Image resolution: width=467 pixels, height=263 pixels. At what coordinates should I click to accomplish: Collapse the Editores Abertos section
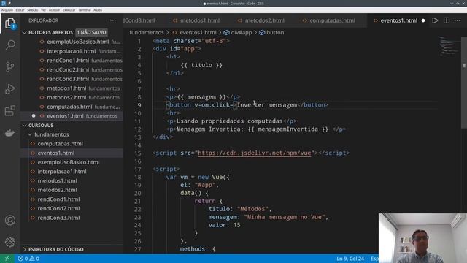[x=25, y=32]
